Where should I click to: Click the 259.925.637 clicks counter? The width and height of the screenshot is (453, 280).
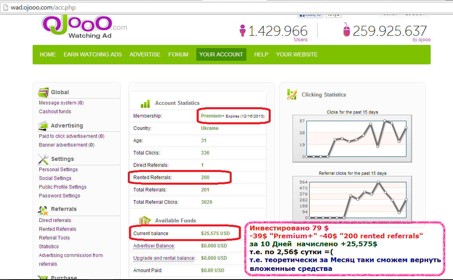click(x=389, y=31)
